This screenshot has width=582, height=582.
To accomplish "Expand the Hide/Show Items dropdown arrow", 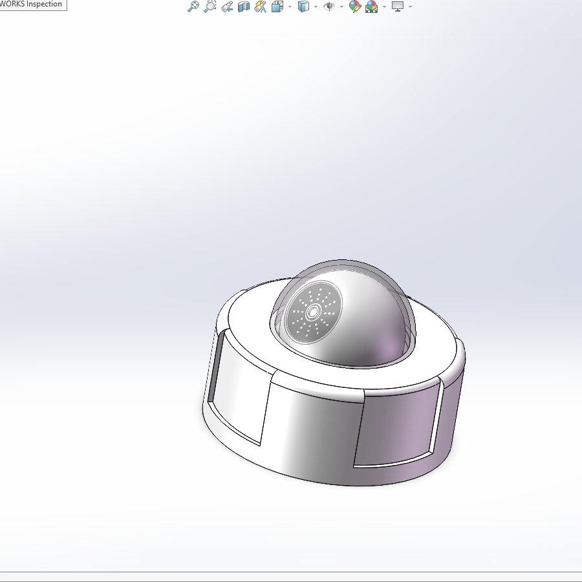I will [x=341, y=6].
